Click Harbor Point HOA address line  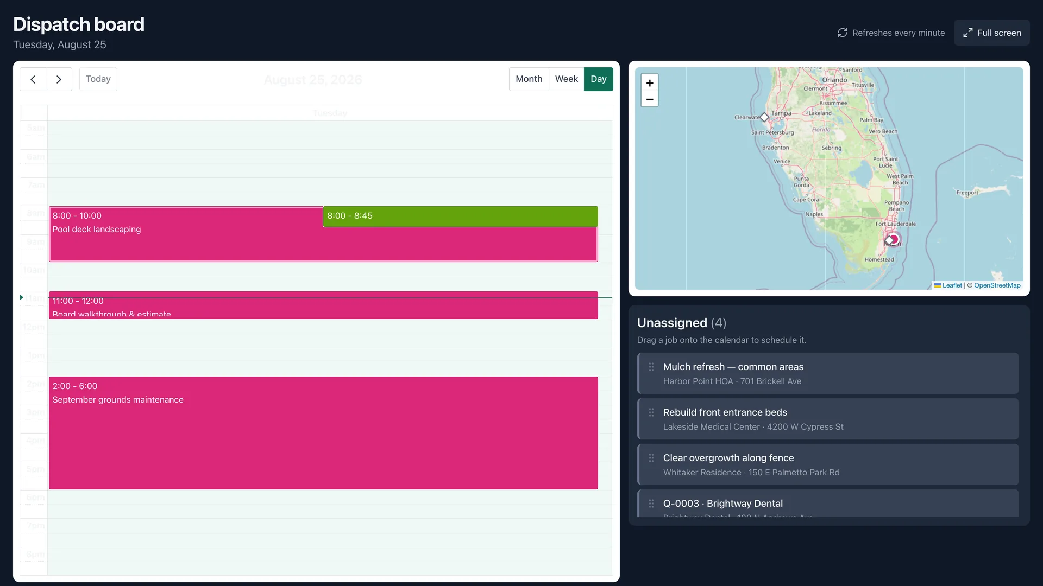click(x=732, y=381)
